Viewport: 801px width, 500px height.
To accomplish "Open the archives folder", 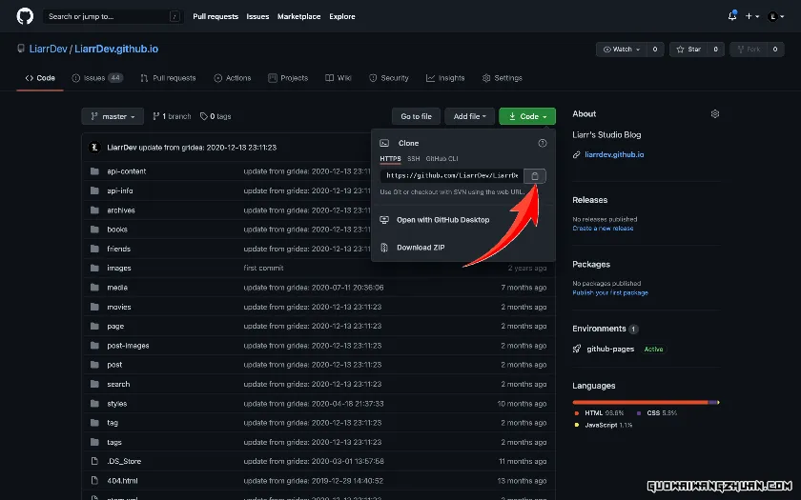I will click(121, 210).
